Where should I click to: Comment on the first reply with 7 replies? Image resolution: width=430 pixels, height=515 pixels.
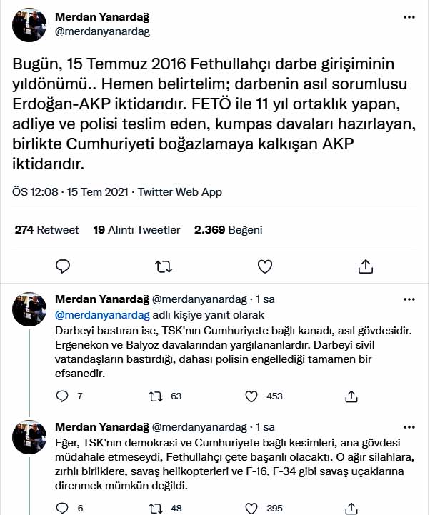pyautogui.click(x=62, y=396)
